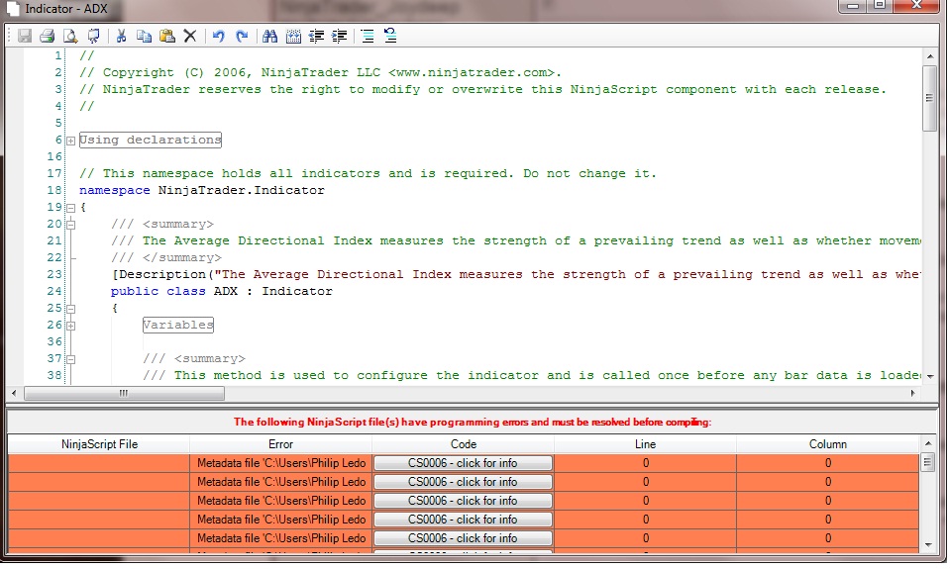Click the collapsed Using declarations box

pyautogui.click(x=151, y=140)
